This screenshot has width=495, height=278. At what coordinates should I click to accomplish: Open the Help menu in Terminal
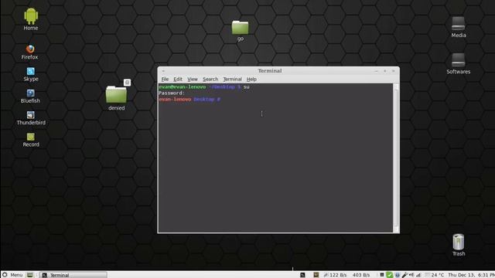pyautogui.click(x=251, y=79)
